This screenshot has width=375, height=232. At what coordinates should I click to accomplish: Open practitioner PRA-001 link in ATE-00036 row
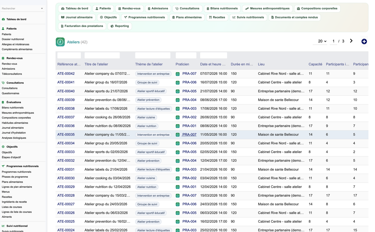tap(189, 126)
